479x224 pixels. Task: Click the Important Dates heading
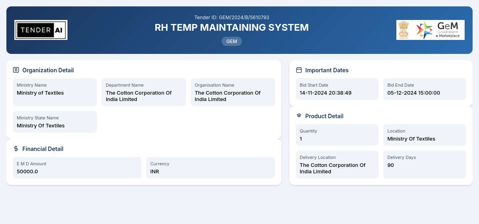(327, 70)
